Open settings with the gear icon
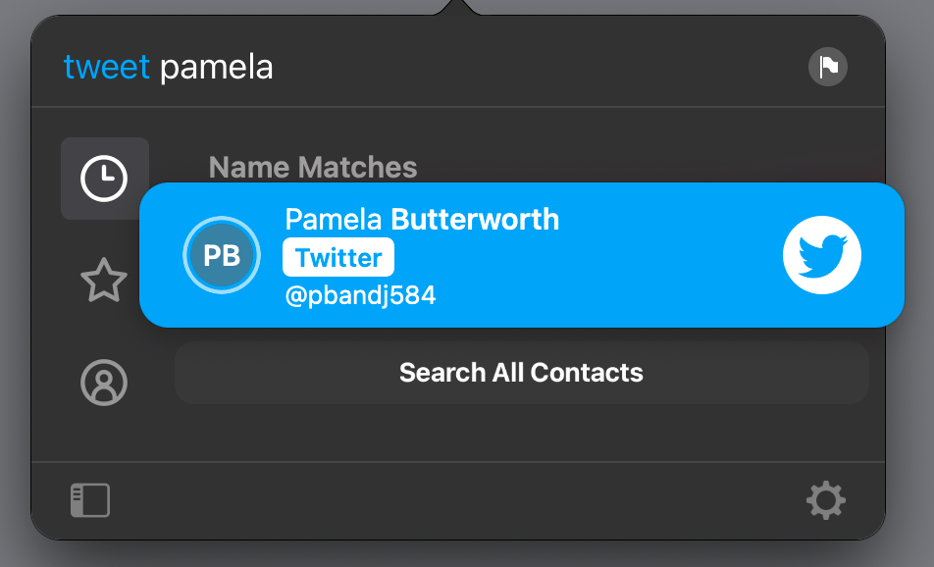The width and height of the screenshot is (934, 567). click(826, 500)
